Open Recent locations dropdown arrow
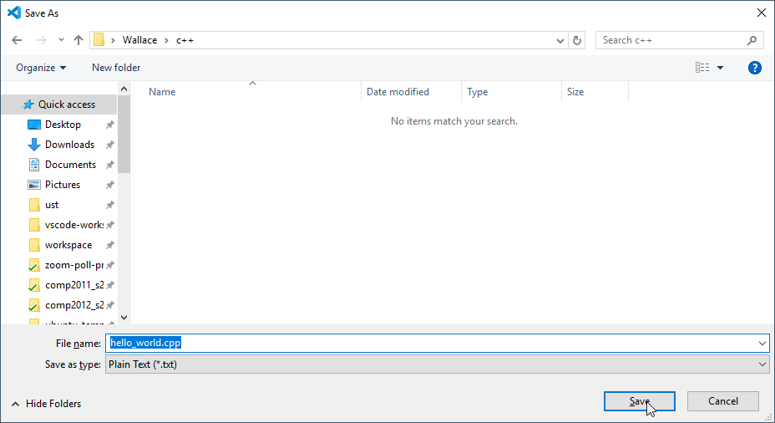The width and height of the screenshot is (775, 423). pos(61,40)
